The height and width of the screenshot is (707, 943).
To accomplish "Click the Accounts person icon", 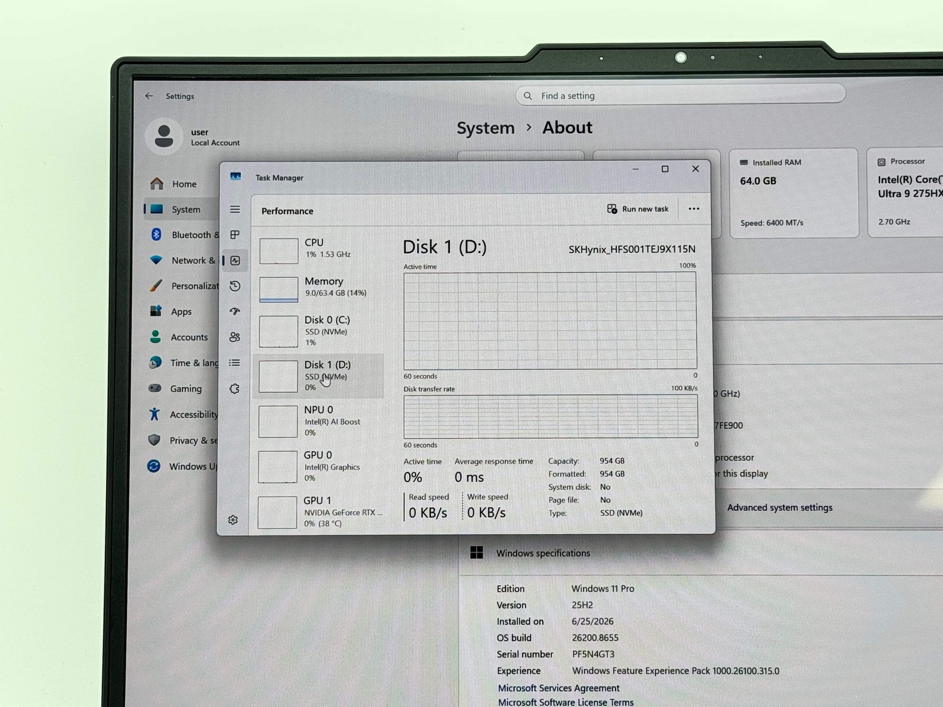I will tap(155, 336).
